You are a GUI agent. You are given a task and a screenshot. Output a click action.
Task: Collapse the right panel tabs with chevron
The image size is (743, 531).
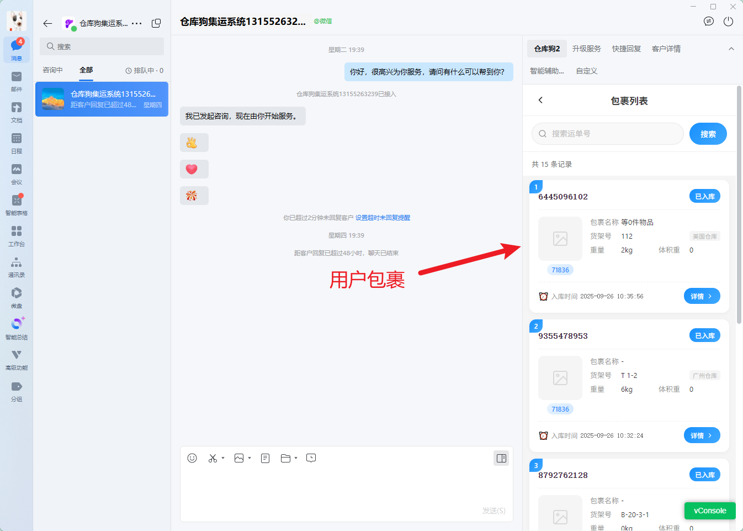[x=731, y=49]
